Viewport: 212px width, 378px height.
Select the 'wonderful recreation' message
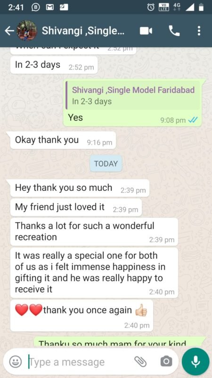[94, 232]
